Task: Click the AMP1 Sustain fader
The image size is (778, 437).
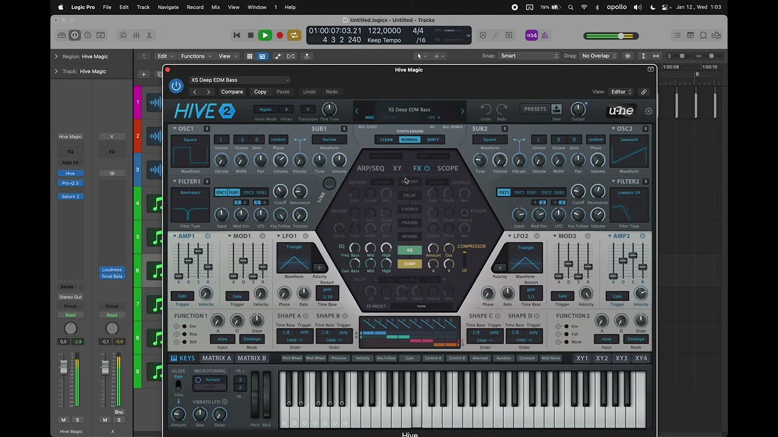Action: pos(198,251)
